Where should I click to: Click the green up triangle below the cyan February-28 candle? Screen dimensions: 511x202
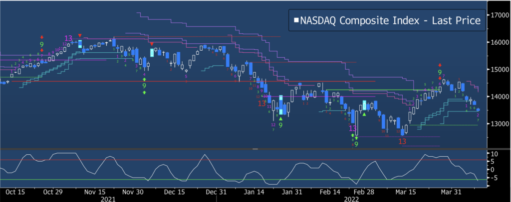pyautogui.click(x=365, y=114)
